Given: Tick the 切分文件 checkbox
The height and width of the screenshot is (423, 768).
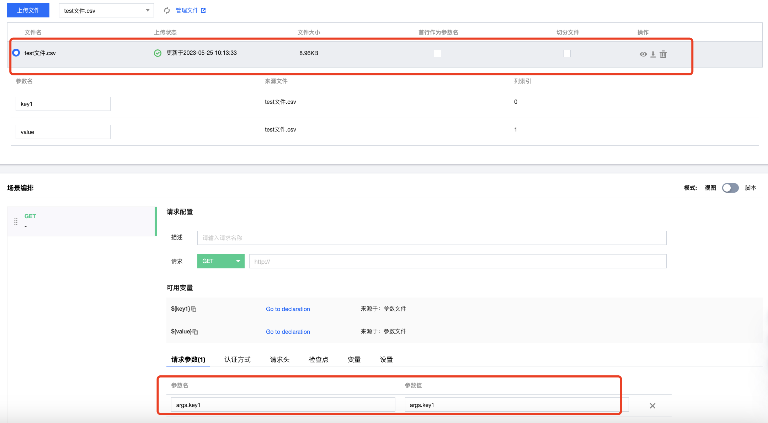Looking at the screenshot, I should point(567,53).
